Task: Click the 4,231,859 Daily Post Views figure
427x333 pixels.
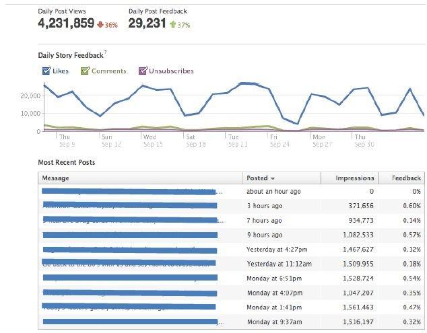Action: click(66, 23)
